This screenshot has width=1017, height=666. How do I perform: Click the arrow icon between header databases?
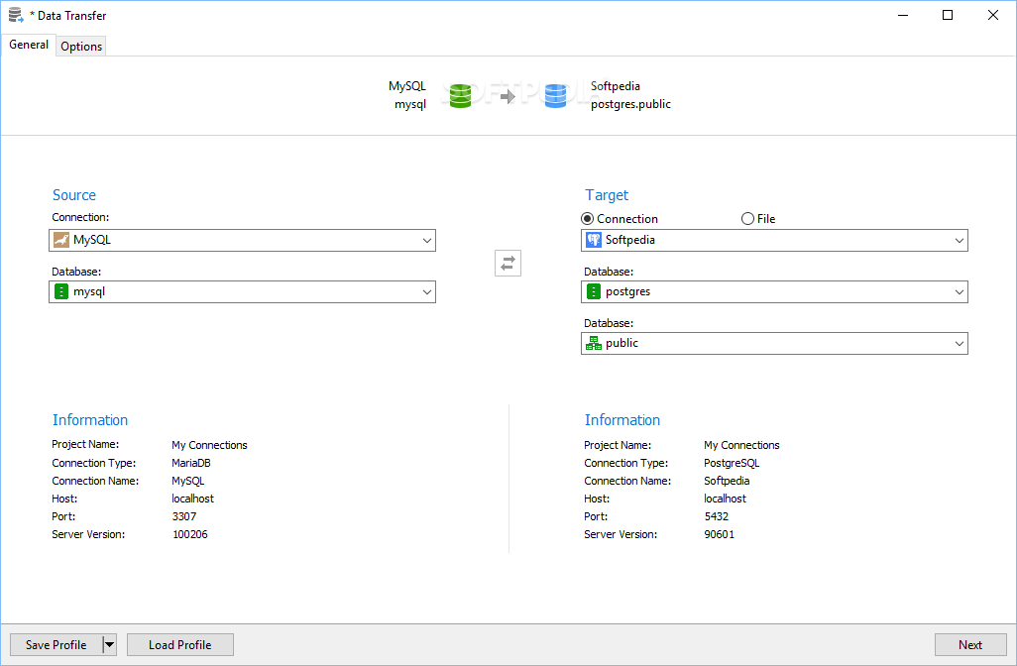[508, 96]
